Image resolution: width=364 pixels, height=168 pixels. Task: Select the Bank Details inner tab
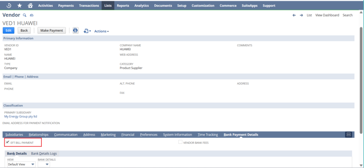pos(17,154)
